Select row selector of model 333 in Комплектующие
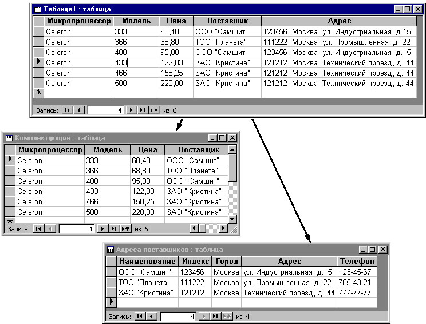Image resolution: width=426 pixels, height=324 pixels. [10, 160]
